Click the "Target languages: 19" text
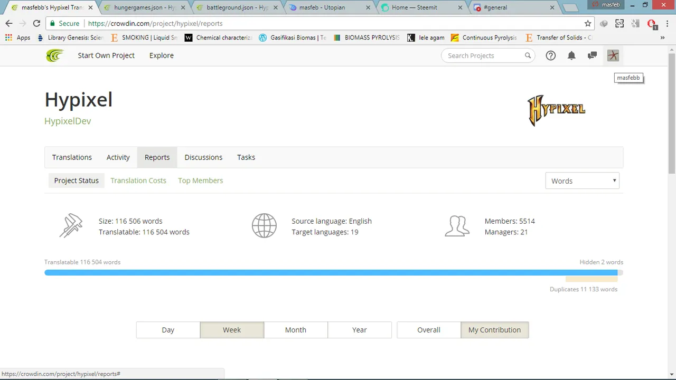The width and height of the screenshot is (676, 380). [325, 232]
